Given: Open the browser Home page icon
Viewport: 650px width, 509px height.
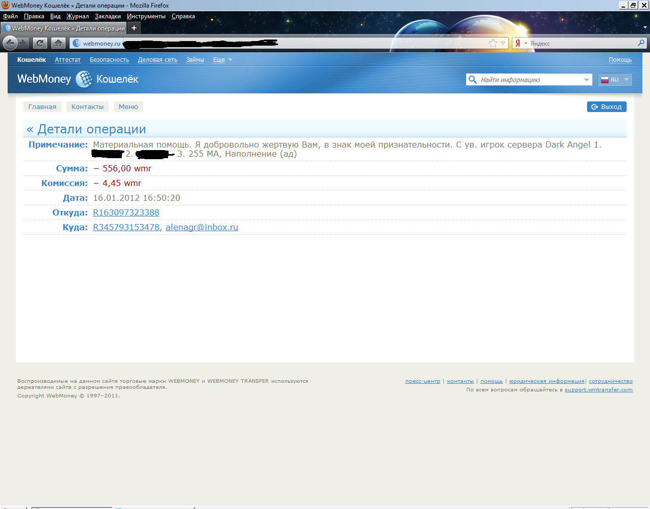Looking at the screenshot, I should coord(58,43).
